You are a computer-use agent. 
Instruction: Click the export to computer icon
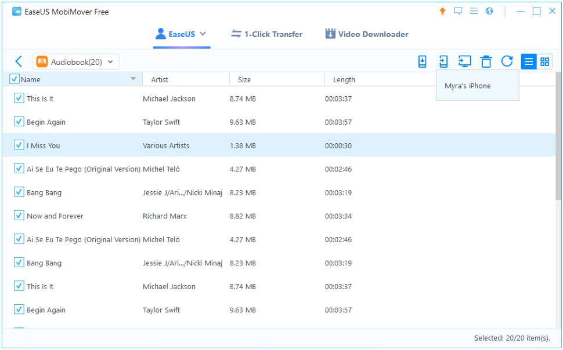(464, 61)
